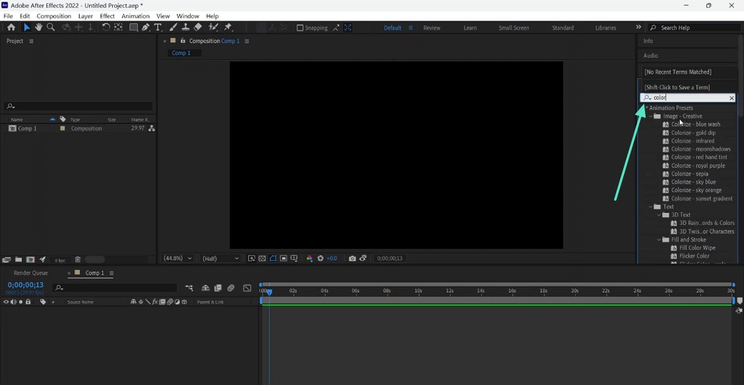Click the Reset Exposure icon

click(320, 259)
